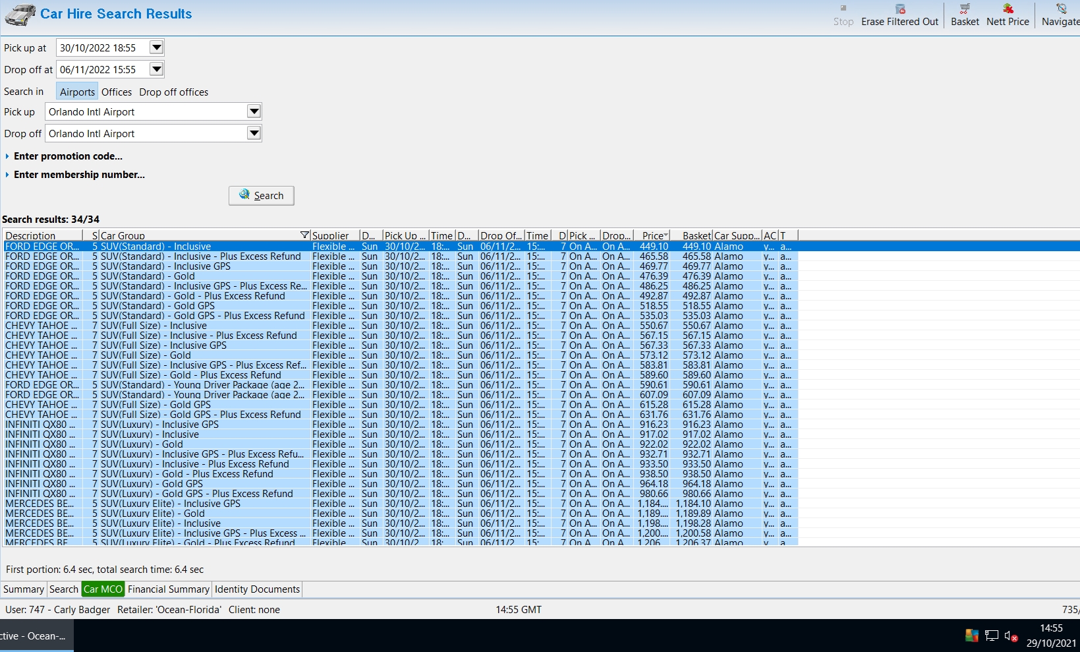1080x652 pixels.
Task: Select the SUV(Full Size) - Gold GPS row priced 615.28
Action: tap(401, 405)
